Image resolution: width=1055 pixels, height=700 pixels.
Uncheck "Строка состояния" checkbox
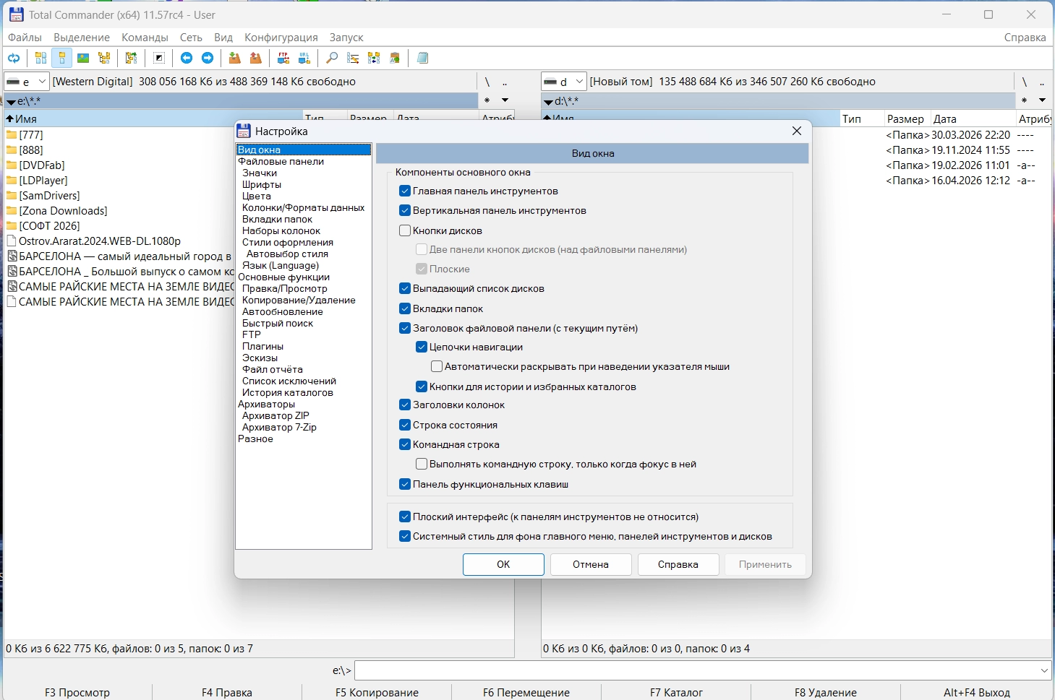(405, 425)
